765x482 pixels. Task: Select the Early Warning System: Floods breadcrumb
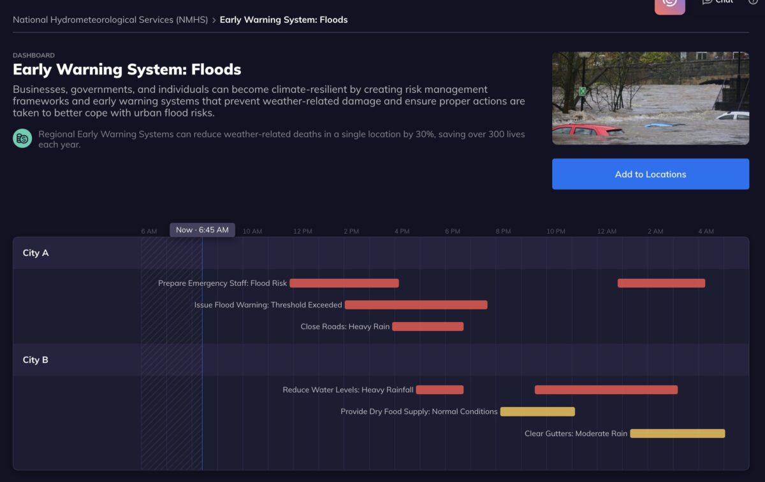pos(284,20)
